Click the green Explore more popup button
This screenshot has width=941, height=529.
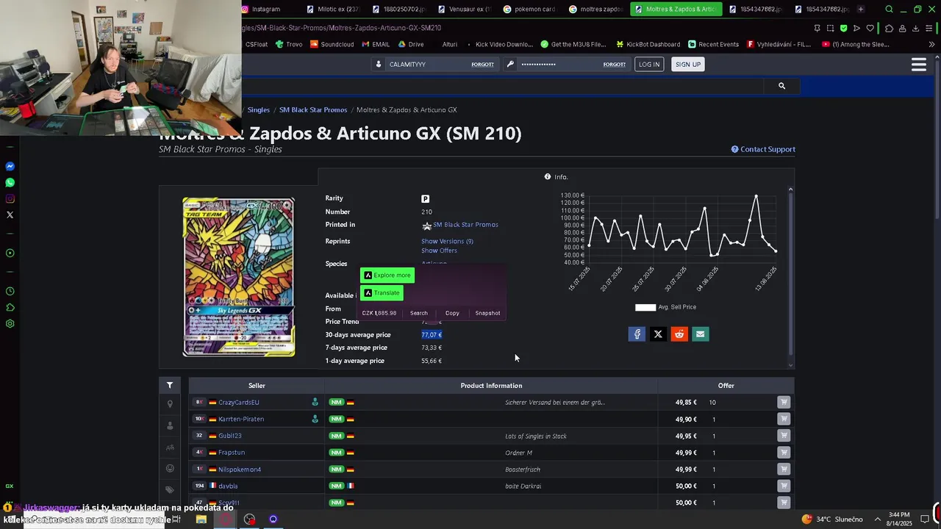pos(387,276)
